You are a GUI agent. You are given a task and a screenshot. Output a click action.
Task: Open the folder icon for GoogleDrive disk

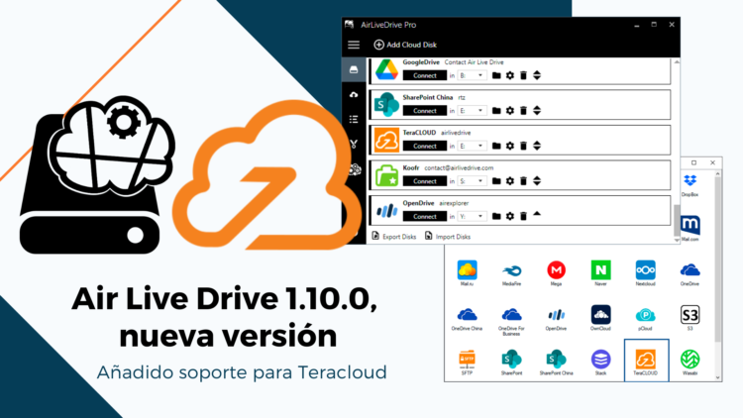496,75
